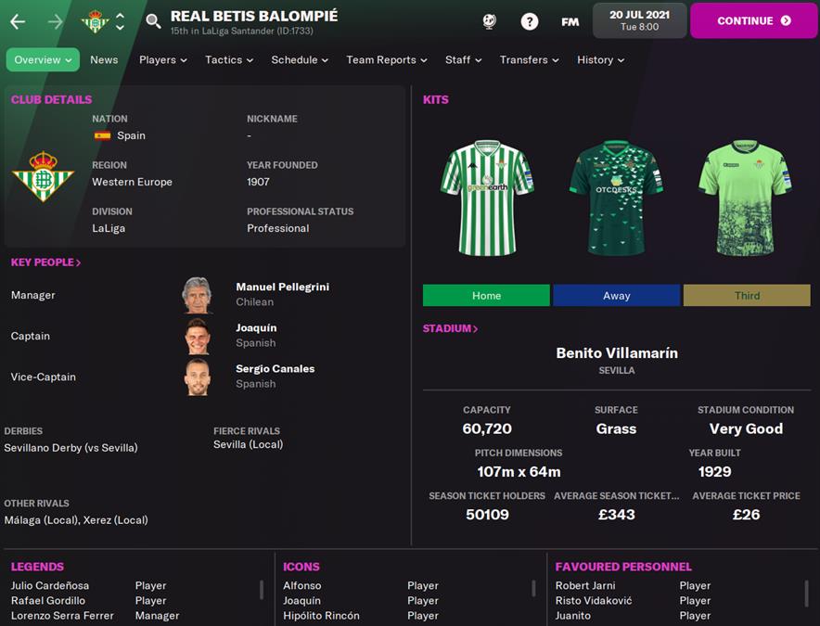Open the Stadium section link
Viewport: 820px width, 626px height.
point(450,328)
